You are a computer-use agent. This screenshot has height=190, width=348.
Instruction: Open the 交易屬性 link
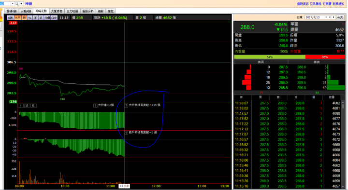click(316, 4)
